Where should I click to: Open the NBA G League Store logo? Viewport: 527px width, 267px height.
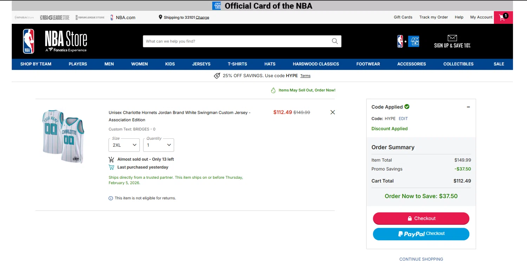click(x=54, y=18)
